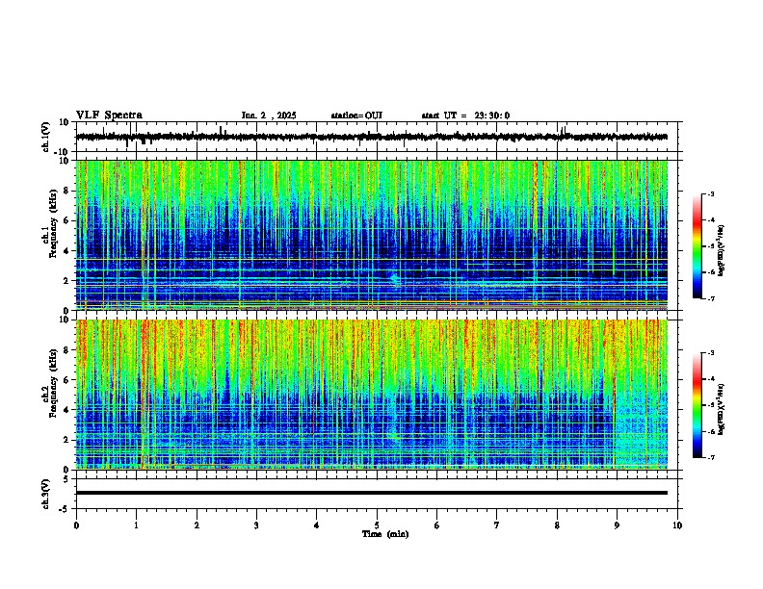Click the '-3' label on ch.1 color scale
The height and width of the screenshot is (589, 763).
(x=711, y=193)
